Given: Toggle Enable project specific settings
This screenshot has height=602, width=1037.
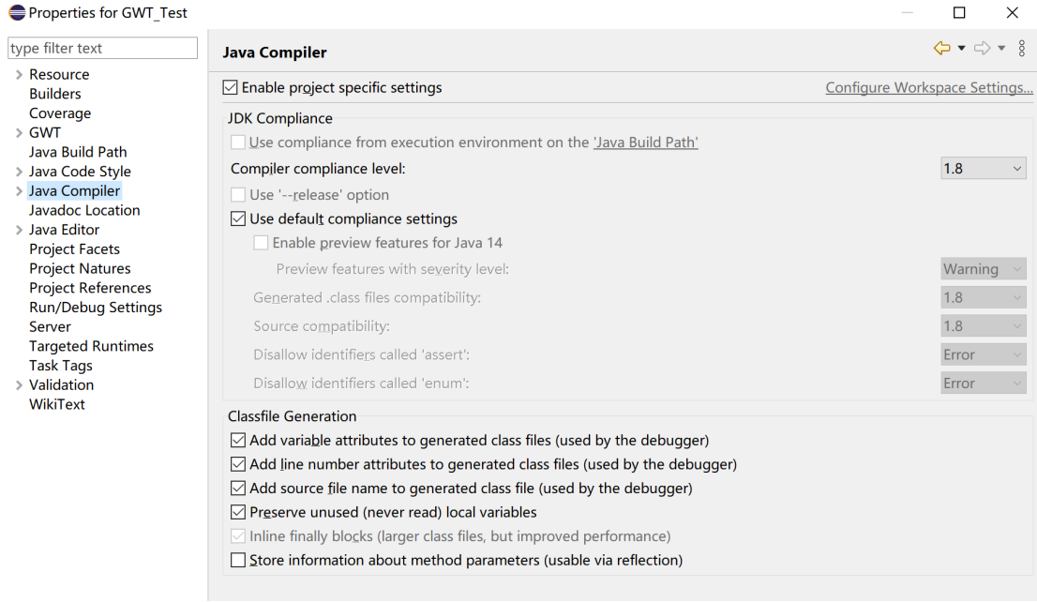Looking at the screenshot, I should click(x=231, y=87).
